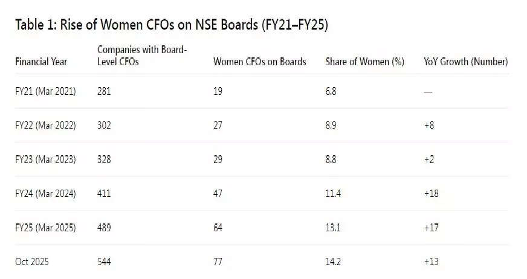Click the 11.4 share percentage cell

click(x=333, y=193)
